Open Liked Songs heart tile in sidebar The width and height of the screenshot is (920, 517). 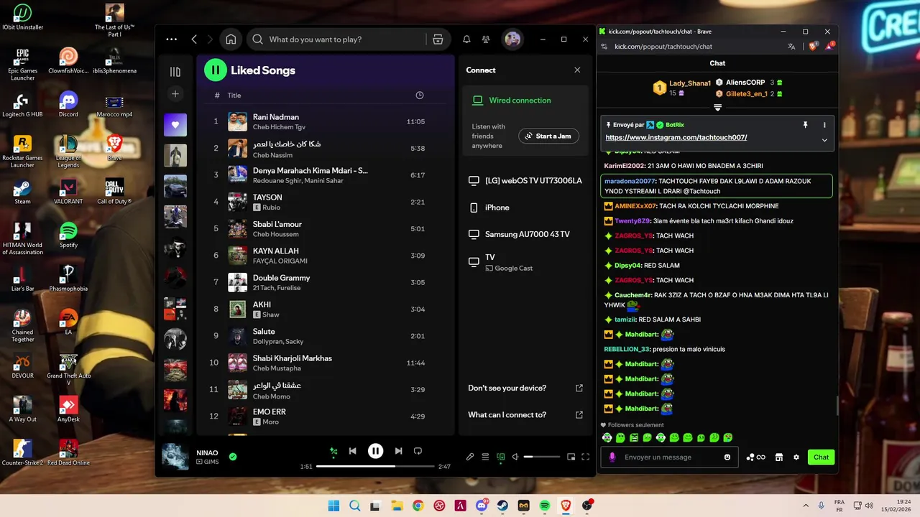pos(175,125)
